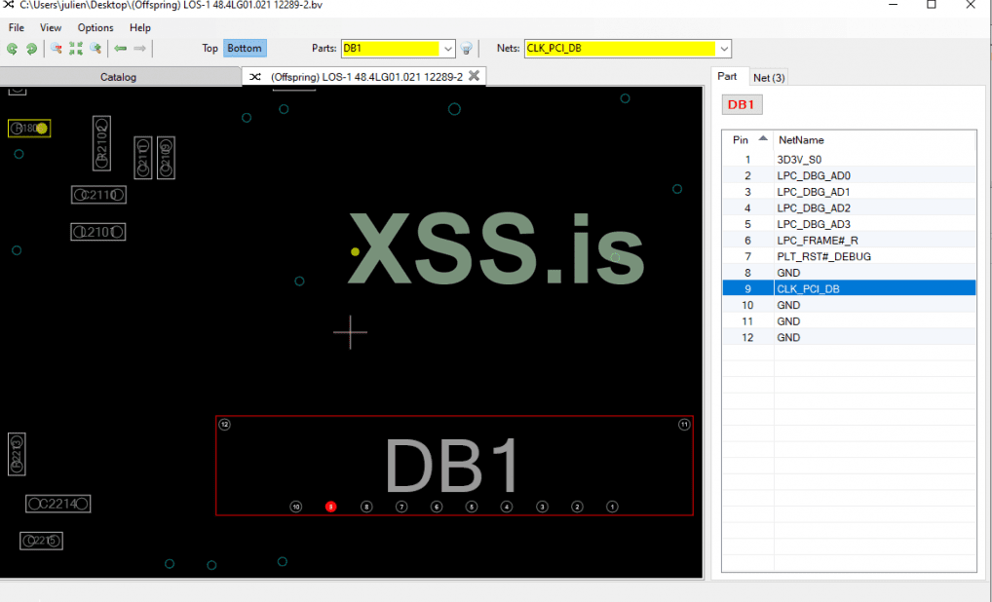This screenshot has width=992, height=602.
Task: Select the PLT_RST#_DEBUG pin row
Action: point(823,256)
